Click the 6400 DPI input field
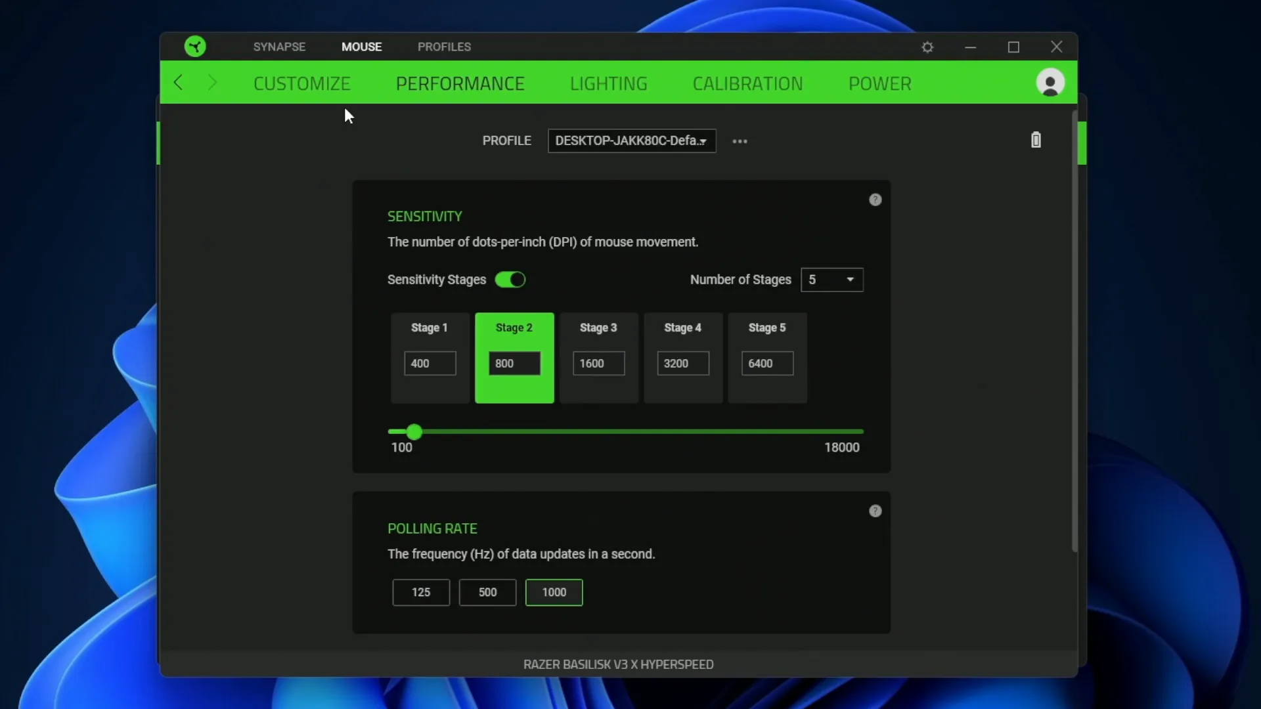This screenshot has height=709, width=1261. [767, 363]
